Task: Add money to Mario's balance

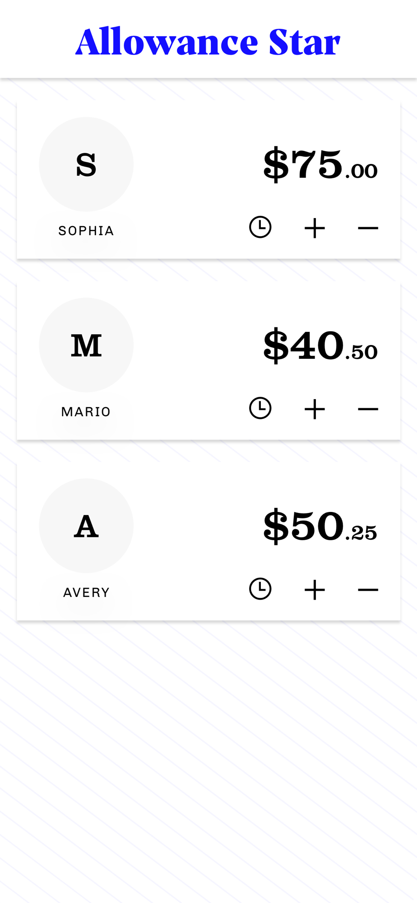Action: [315, 409]
